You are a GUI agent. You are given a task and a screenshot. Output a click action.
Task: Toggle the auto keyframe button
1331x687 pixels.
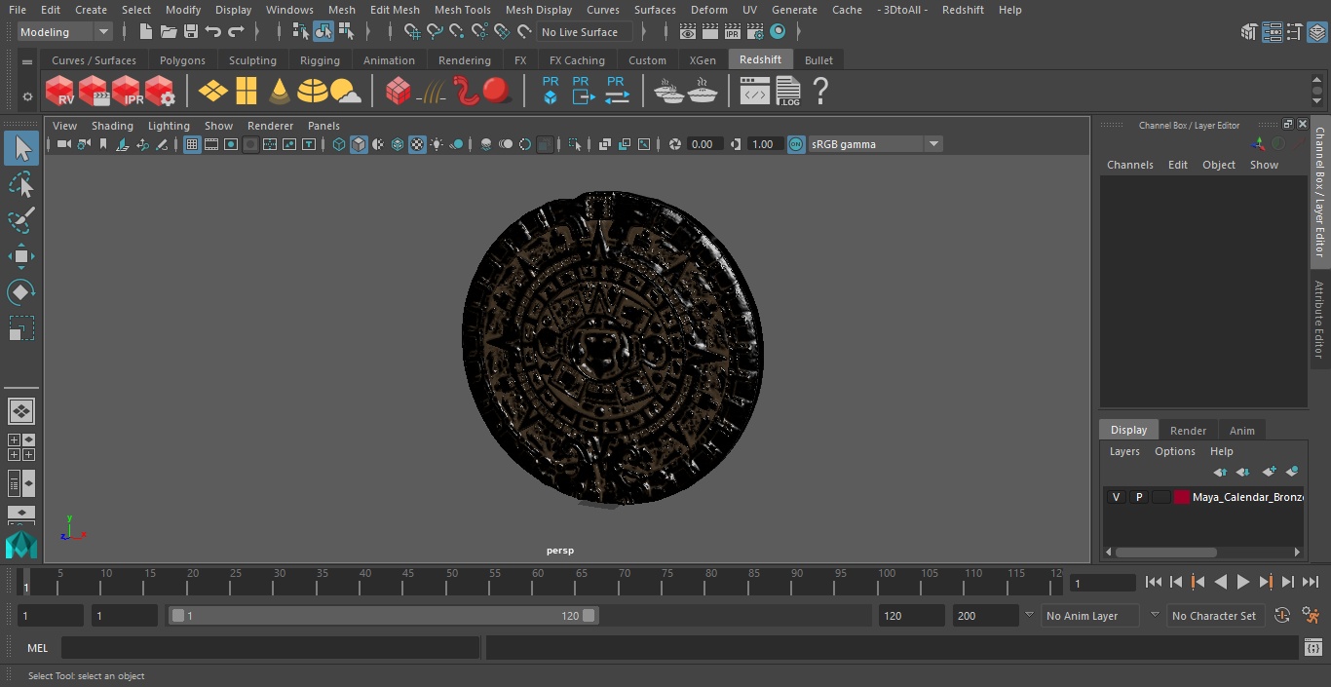tap(1282, 616)
